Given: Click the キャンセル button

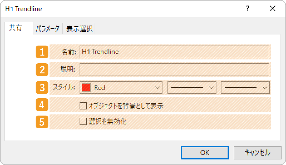Looking at the screenshot, I should point(258,152).
